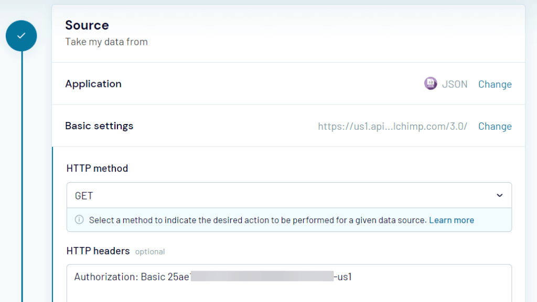The image size is (537, 302).
Task: Open the Learn more link
Action: 451,220
